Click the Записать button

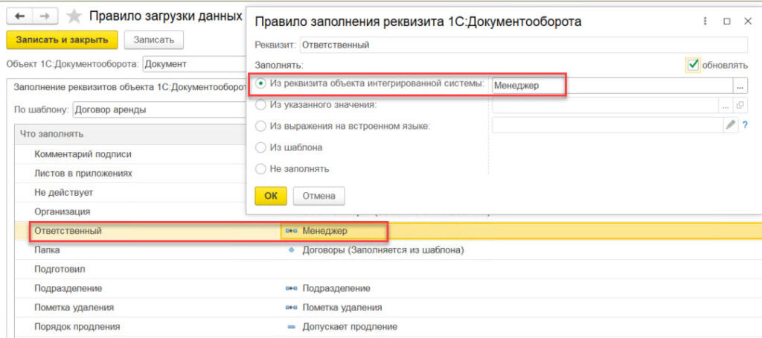point(153,40)
